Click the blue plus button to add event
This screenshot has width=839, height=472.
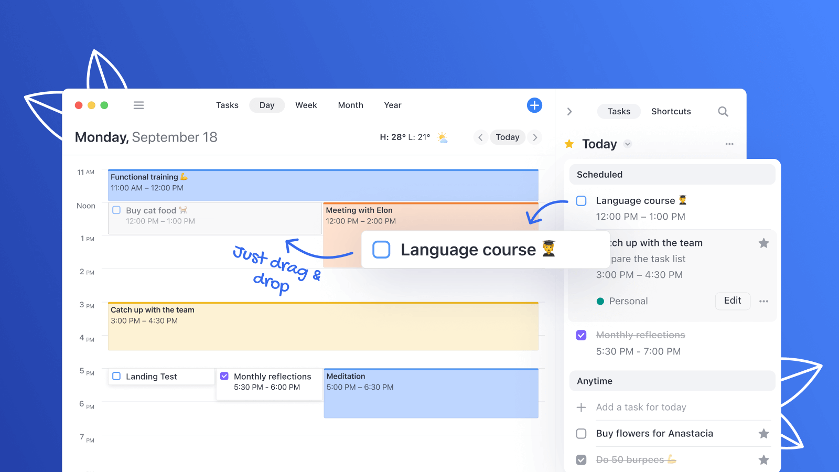[x=534, y=105]
